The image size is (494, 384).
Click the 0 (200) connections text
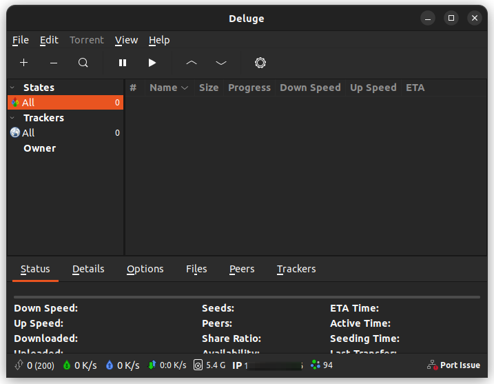coord(41,365)
